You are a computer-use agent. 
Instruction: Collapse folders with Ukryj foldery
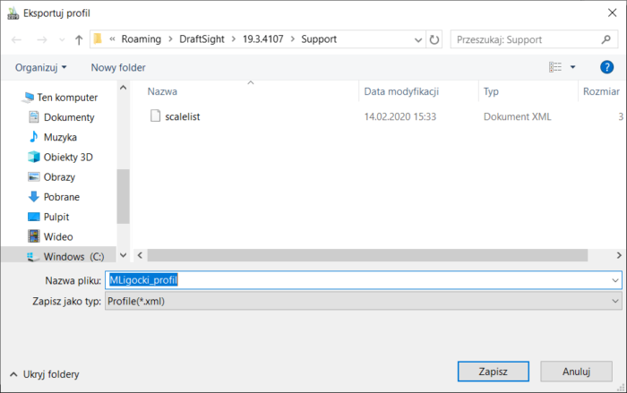point(45,374)
